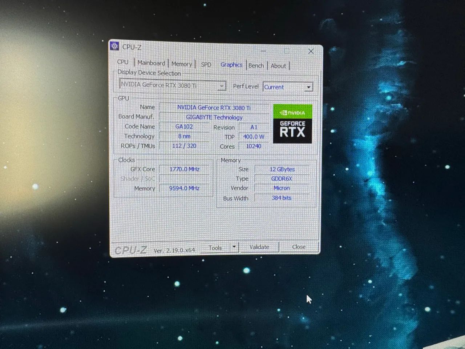Viewport: 465px width, 349px height.
Task: Click the GDDR6X memory type value
Action: tap(282, 179)
